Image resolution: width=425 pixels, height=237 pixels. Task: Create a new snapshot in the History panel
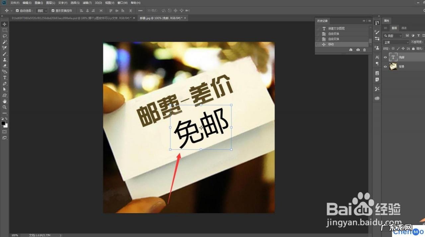coord(358,50)
